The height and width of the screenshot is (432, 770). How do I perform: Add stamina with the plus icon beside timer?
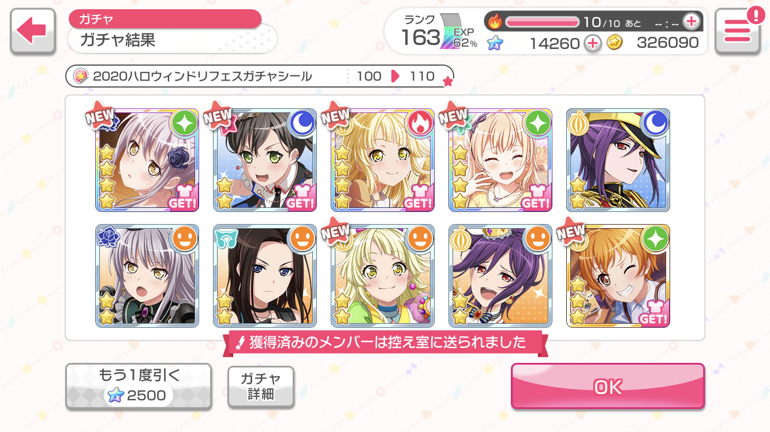(691, 22)
